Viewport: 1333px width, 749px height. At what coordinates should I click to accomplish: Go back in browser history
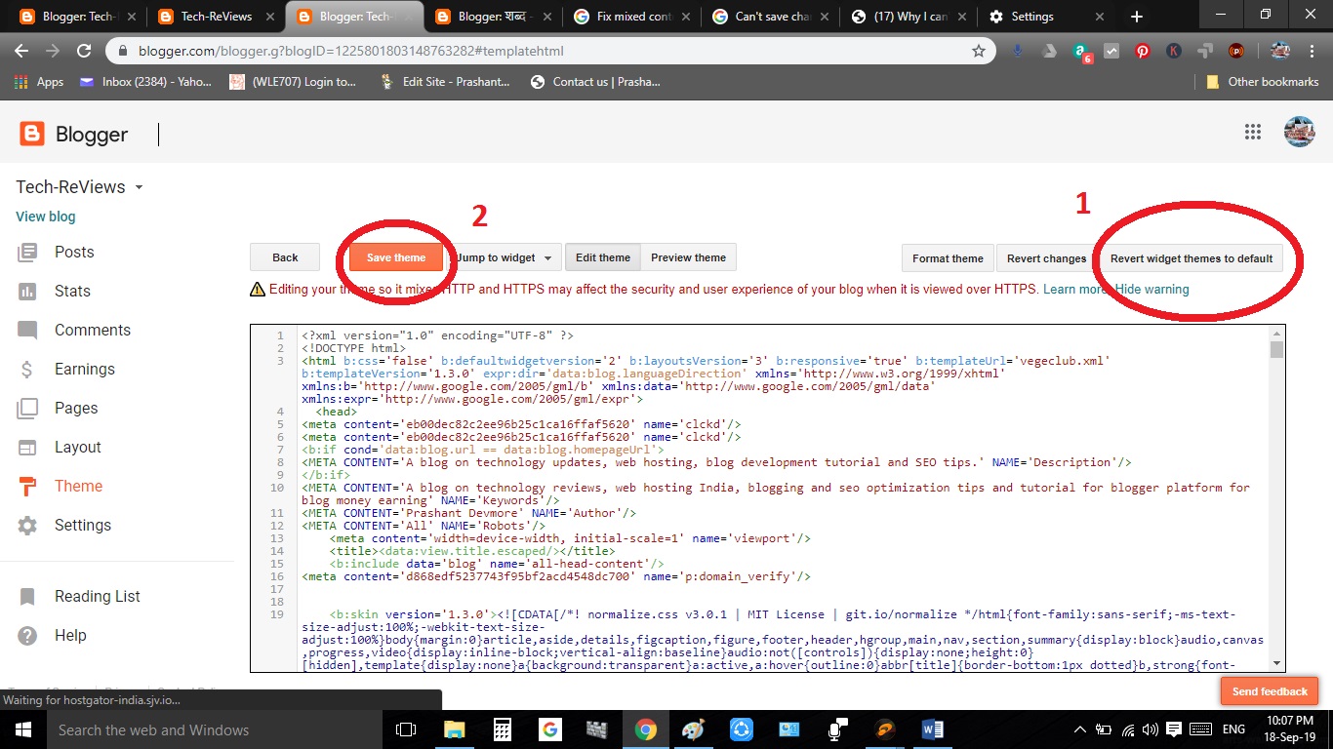21,51
